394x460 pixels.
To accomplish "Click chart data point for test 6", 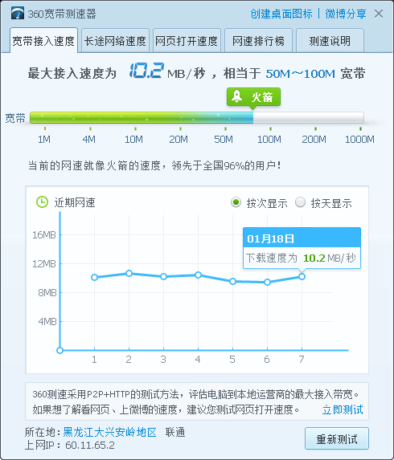I will coord(267,283).
